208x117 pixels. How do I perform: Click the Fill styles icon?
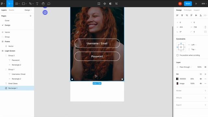(201, 74)
